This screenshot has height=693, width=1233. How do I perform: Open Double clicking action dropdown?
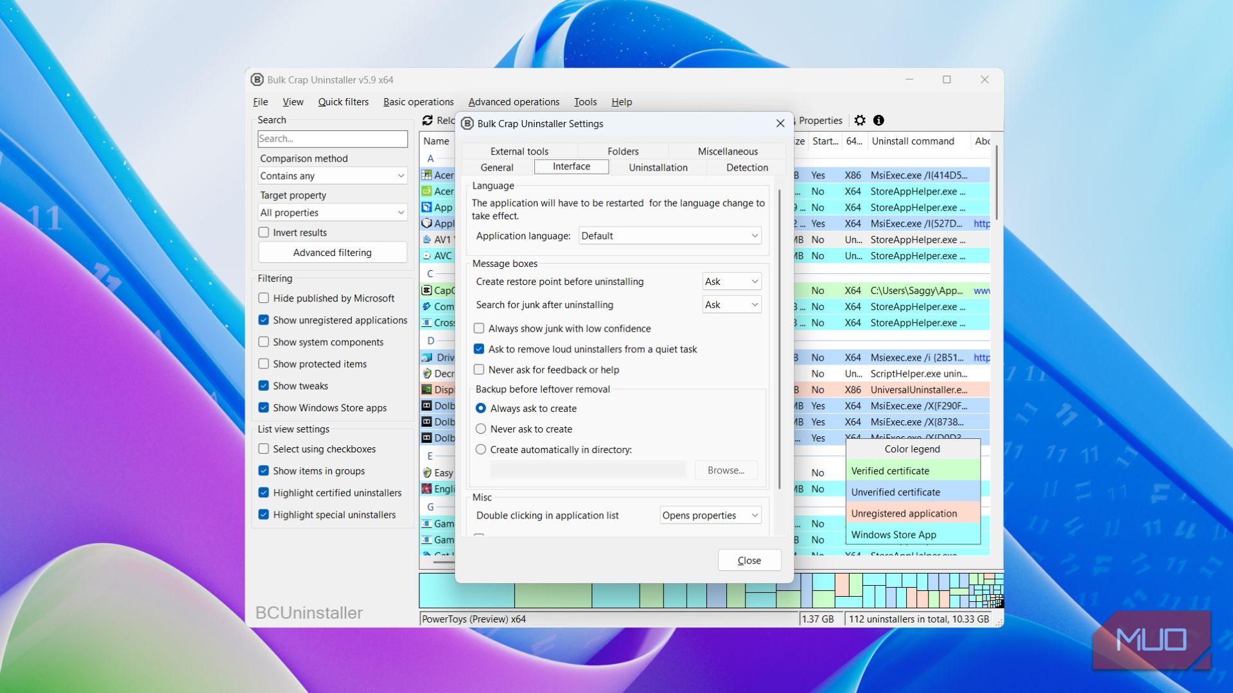point(711,515)
